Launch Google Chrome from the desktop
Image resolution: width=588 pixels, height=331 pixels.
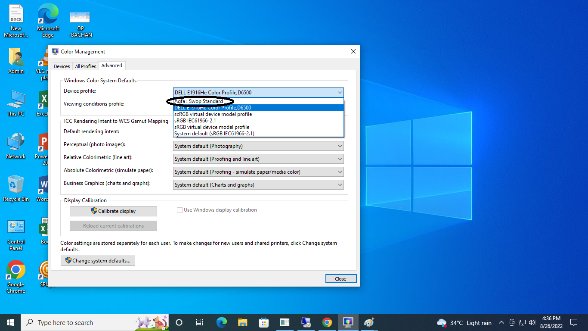16,277
